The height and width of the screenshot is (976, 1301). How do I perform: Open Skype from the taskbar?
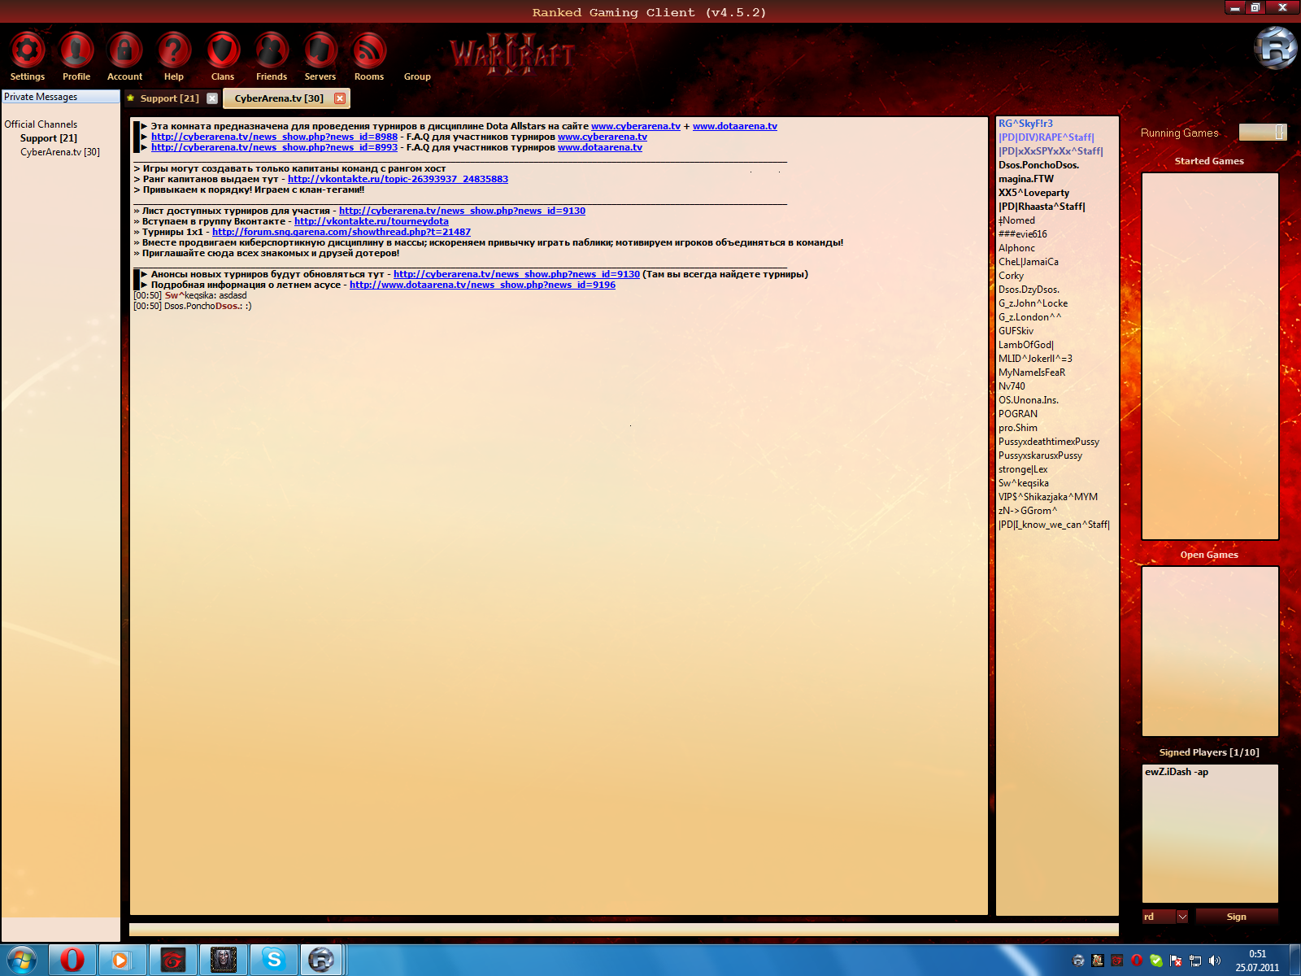[x=274, y=961]
